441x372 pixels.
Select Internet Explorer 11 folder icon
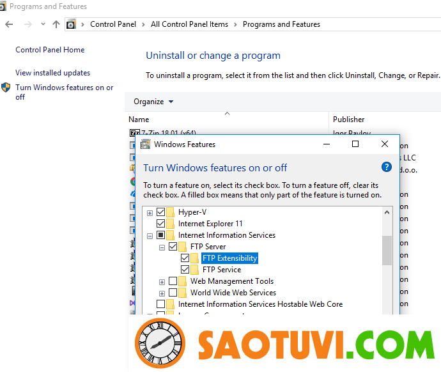170,224
